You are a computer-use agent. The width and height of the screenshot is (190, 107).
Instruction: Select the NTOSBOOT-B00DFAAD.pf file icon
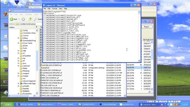41,90
